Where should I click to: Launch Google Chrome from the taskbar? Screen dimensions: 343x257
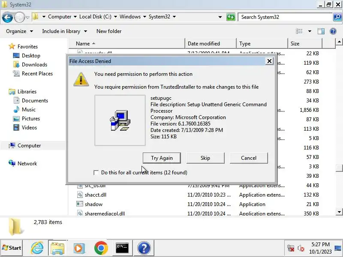point(101,248)
